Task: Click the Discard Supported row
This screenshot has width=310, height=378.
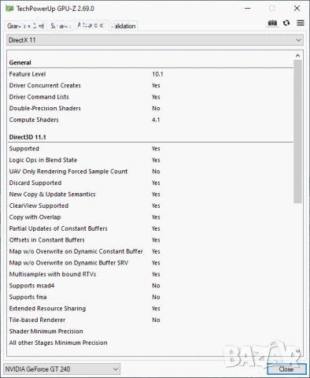Action: (150, 183)
